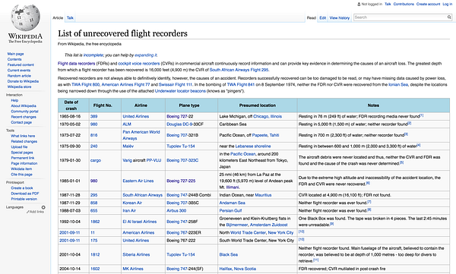Image resolution: width=456 pixels, height=274 pixels.
Task: Click the Wikipedia globe logo
Action: [25, 18]
